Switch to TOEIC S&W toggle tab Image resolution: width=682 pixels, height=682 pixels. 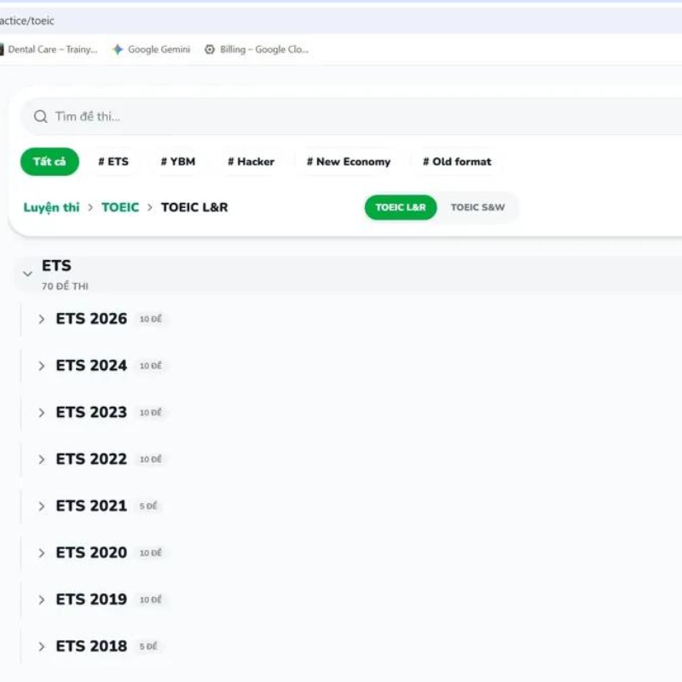477,207
